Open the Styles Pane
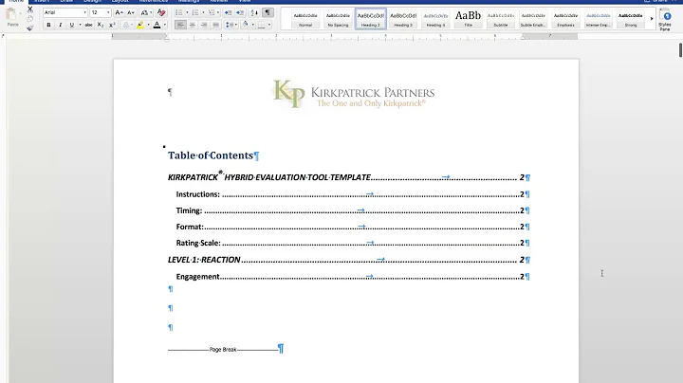Screen dimensions: 683x383 pyautogui.click(x=665, y=20)
